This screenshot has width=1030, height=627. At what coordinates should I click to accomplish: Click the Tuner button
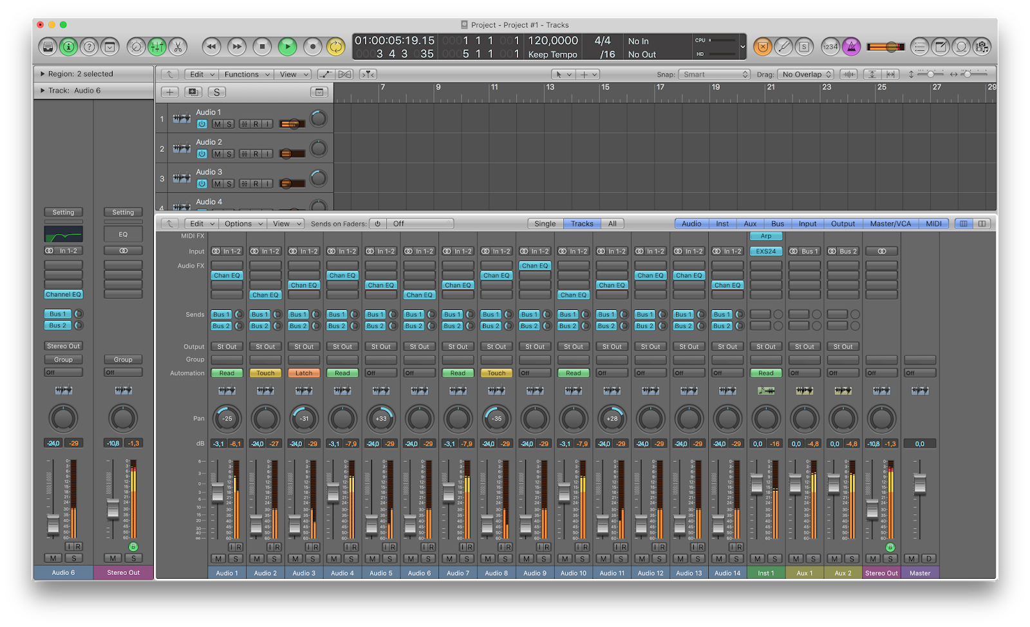click(x=783, y=46)
